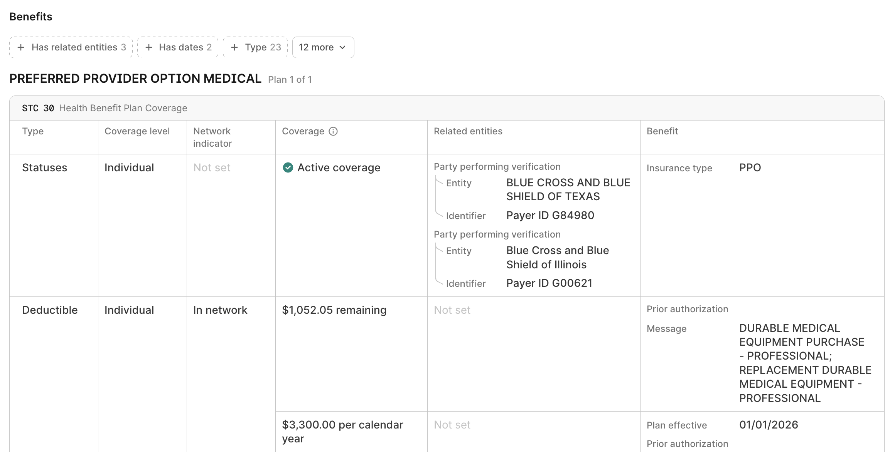Click the DURABLE MEDICAL EQUIPMENT PURCHASE message
This screenshot has height=452, width=890.
point(805,363)
